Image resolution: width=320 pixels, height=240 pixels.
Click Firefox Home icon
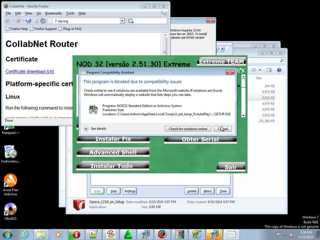[x=43, y=21]
